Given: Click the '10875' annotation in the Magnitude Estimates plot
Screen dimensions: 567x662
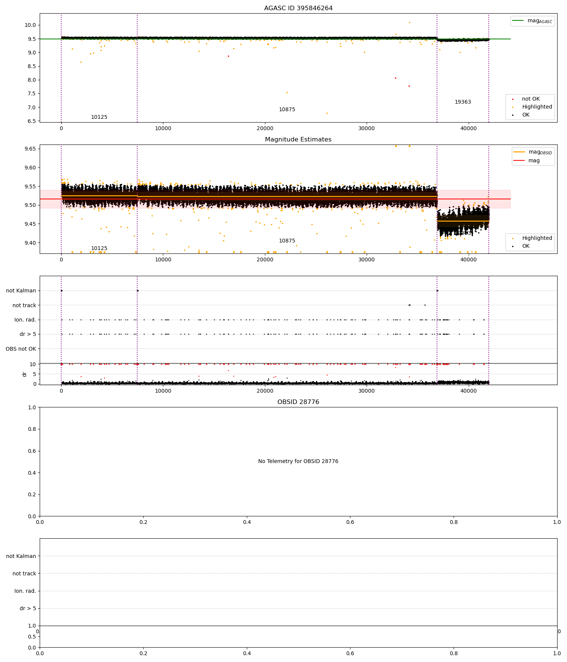Looking at the screenshot, I should 287,241.
